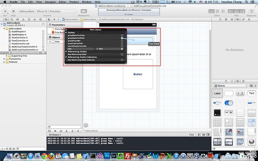Select the version editor mode
The height and width of the screenshot is (161, 258).
[223, 11]
